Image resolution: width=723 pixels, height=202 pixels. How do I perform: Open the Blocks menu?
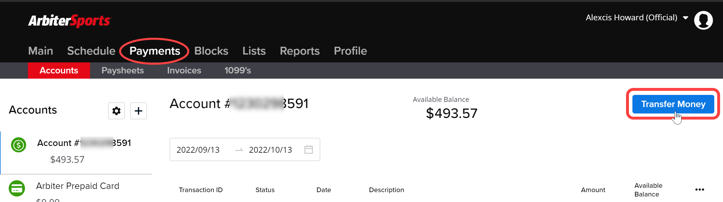click(211, 51)
